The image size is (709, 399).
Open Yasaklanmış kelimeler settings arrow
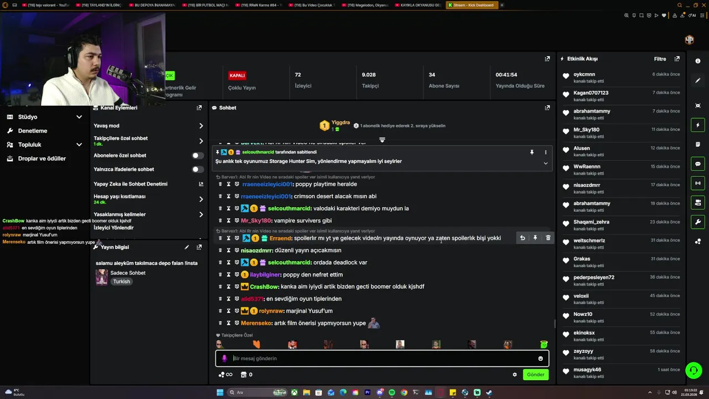click(201, 214)
